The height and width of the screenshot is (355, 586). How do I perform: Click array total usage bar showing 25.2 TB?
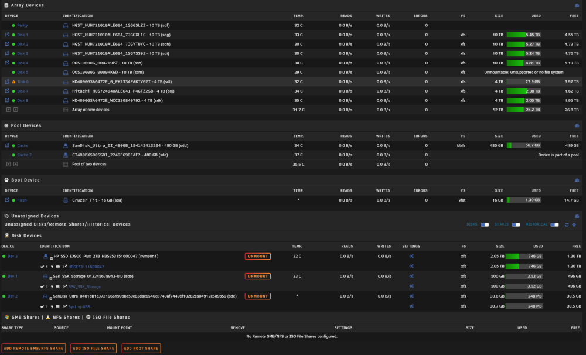(524, 110)
